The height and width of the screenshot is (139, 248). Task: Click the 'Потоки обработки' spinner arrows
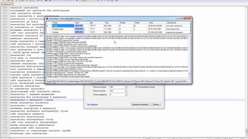coord(126,95)
